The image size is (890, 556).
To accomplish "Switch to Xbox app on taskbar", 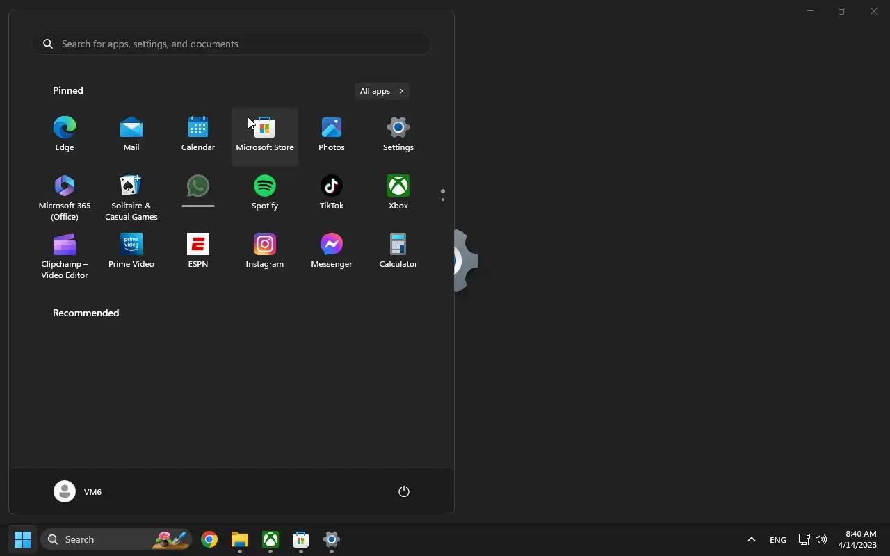I will click(x=270, y=539).
